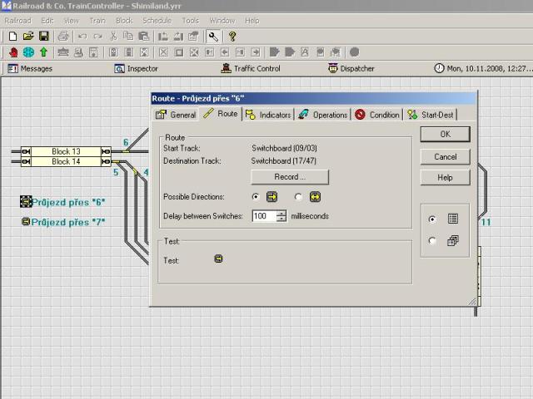Select list view radio button in dialog
This screenshot has width=533, height=399.
(432, 219)
